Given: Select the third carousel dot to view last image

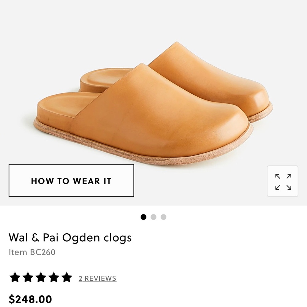Looking at the screenshot, I should point(164,217).
